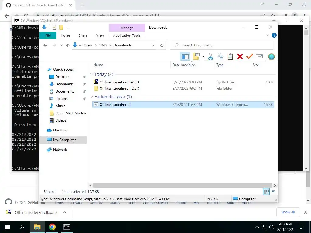Switch to large icons view
The width and height of the screenshot is (311, 233).
273,191
